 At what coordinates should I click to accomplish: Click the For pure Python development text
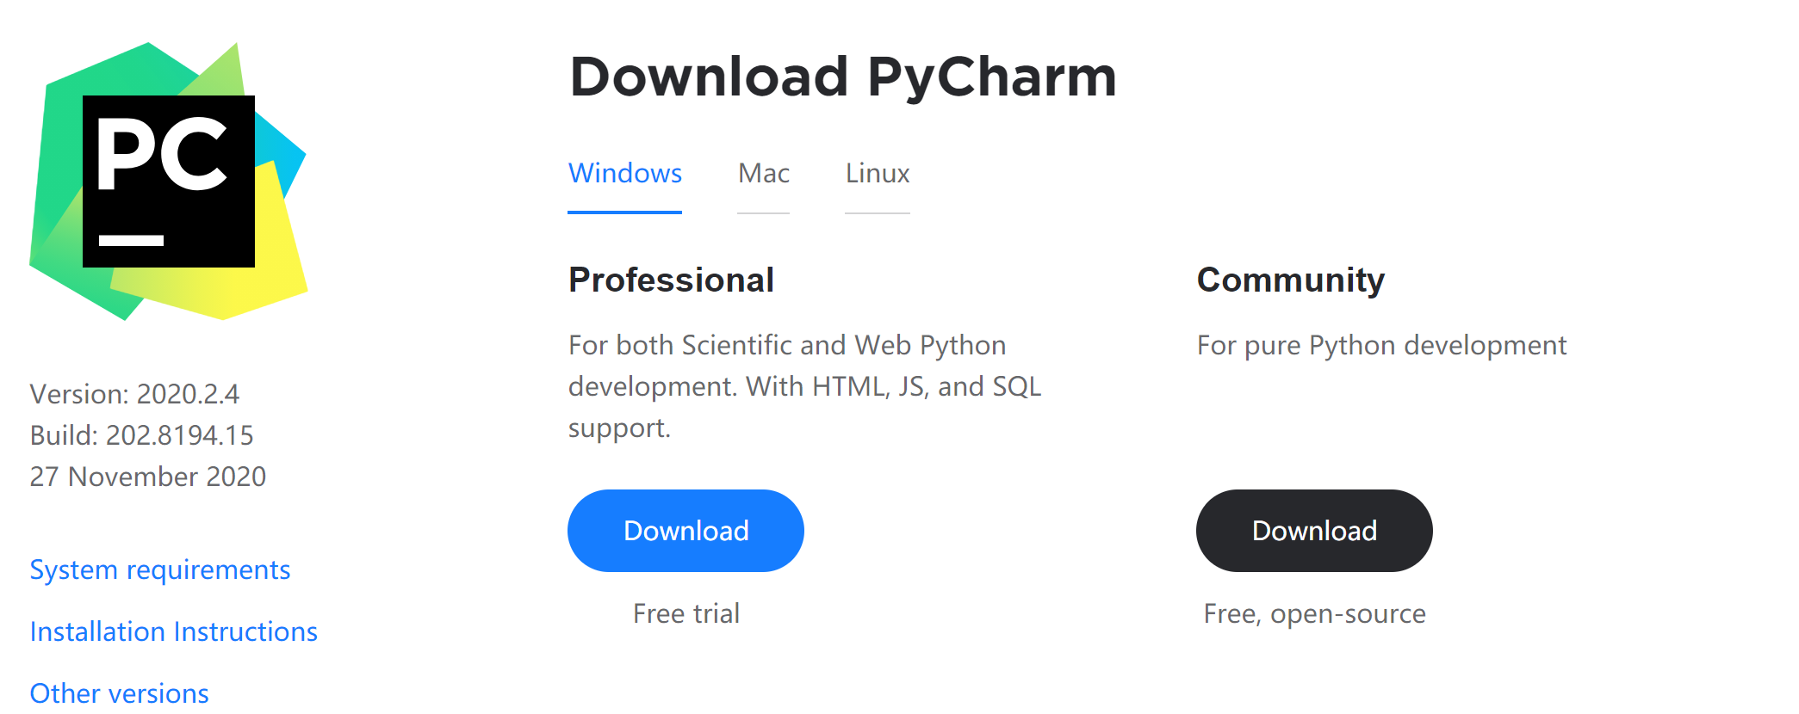tap(1382, 346)
